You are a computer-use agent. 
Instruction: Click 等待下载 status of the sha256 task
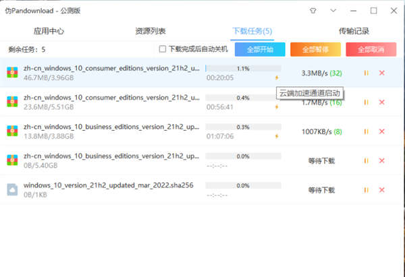(321, 190)
